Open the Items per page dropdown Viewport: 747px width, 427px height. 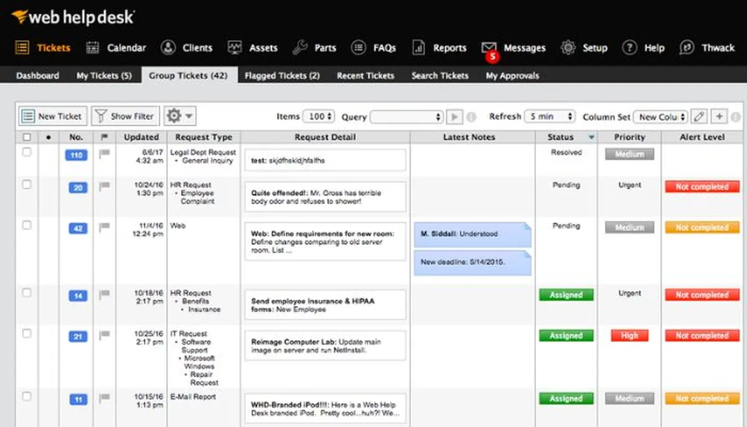coord(319,116)
